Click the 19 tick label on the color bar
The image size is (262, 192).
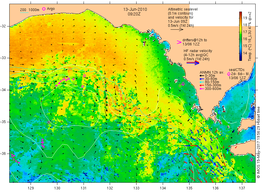(245, 18)
